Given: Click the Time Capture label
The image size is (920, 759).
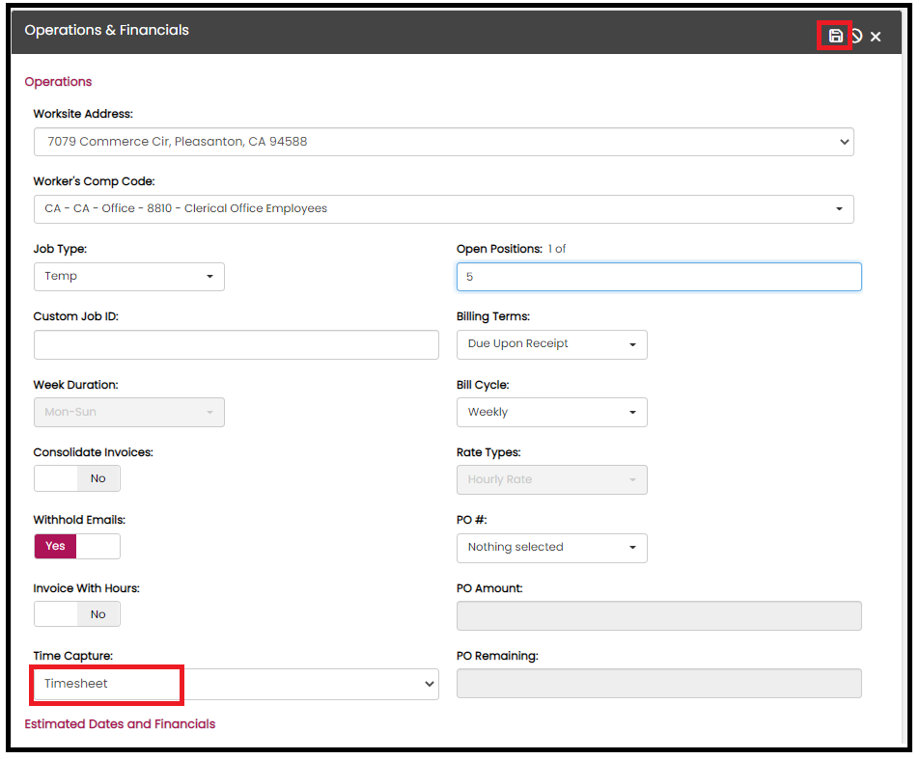Looking at the screenshot, I should click(72, 655).
